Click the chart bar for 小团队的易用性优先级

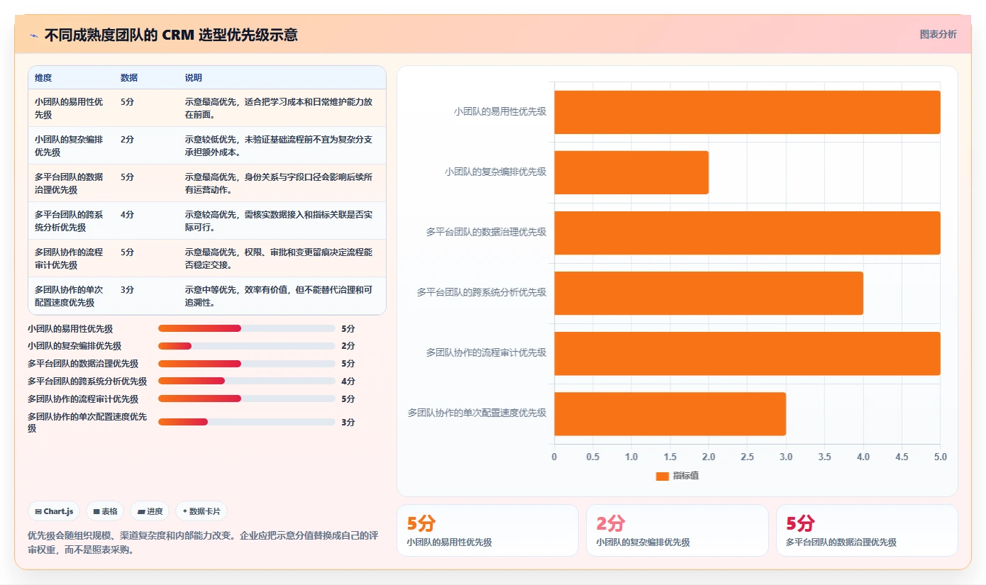tap(747, 112)
